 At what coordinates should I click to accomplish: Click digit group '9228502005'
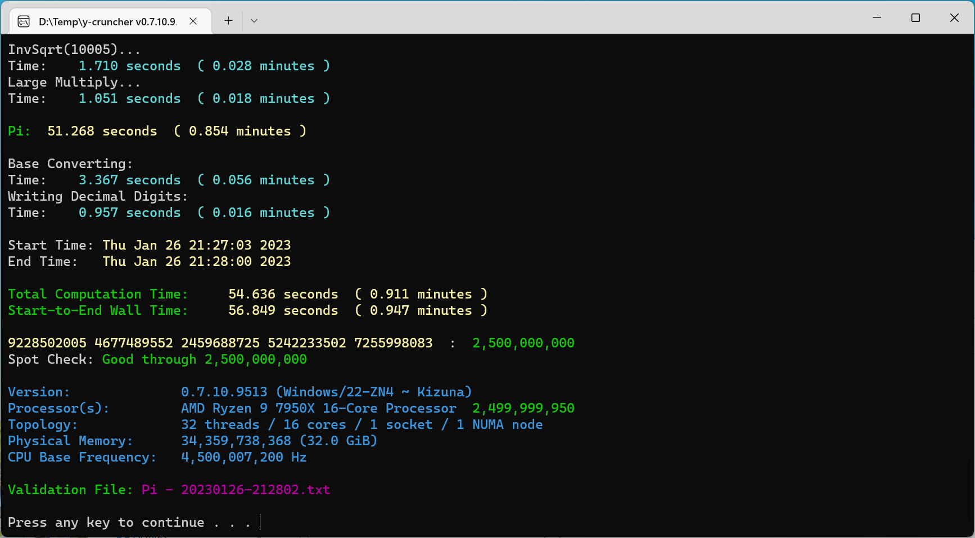(47, 343)
